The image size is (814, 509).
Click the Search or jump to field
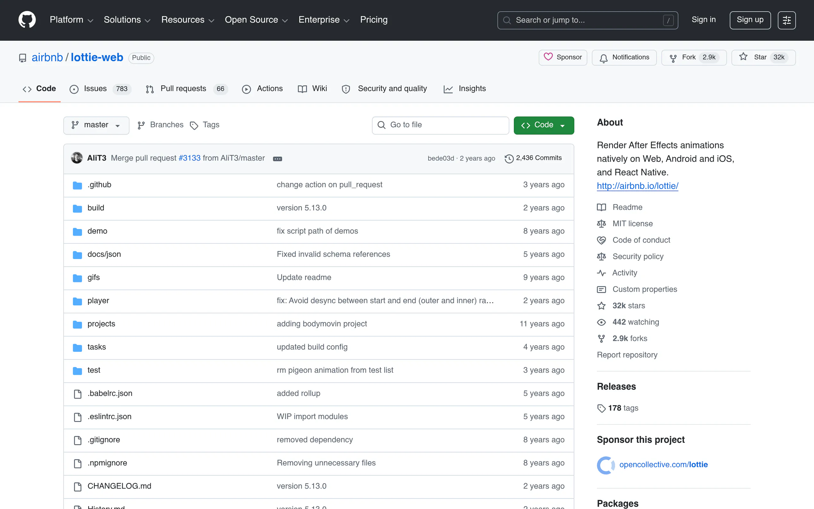tap(587, 20)
